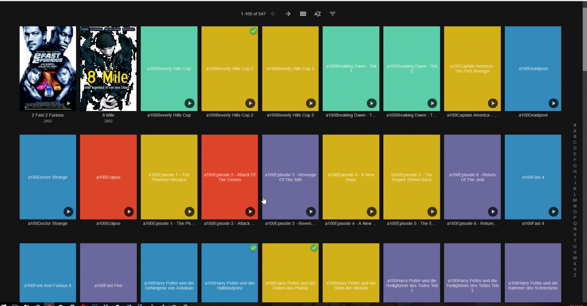Open the 8 Mile title link

pyautogui.click(x=108, y=115)
